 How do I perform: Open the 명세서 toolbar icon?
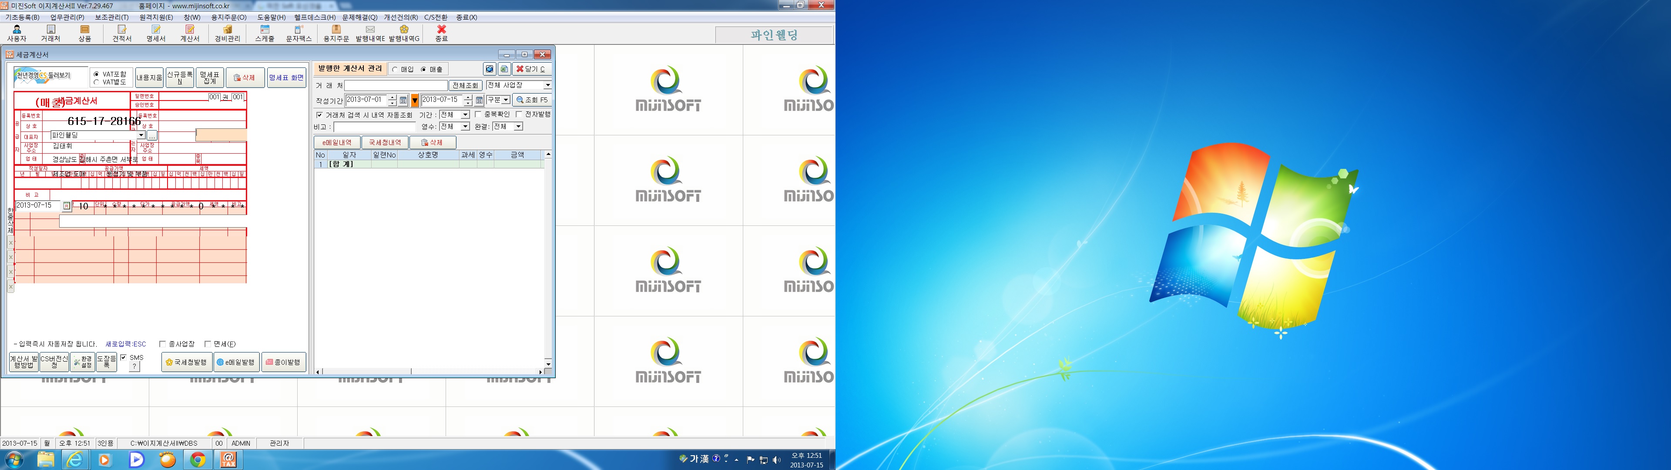[x=156, y=34]
